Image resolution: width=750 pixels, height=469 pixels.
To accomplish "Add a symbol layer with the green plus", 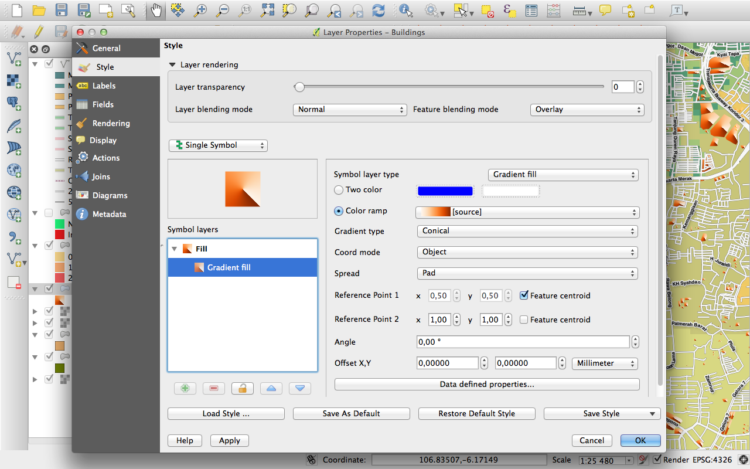I will pyautogui.click(x=185, y=388).
